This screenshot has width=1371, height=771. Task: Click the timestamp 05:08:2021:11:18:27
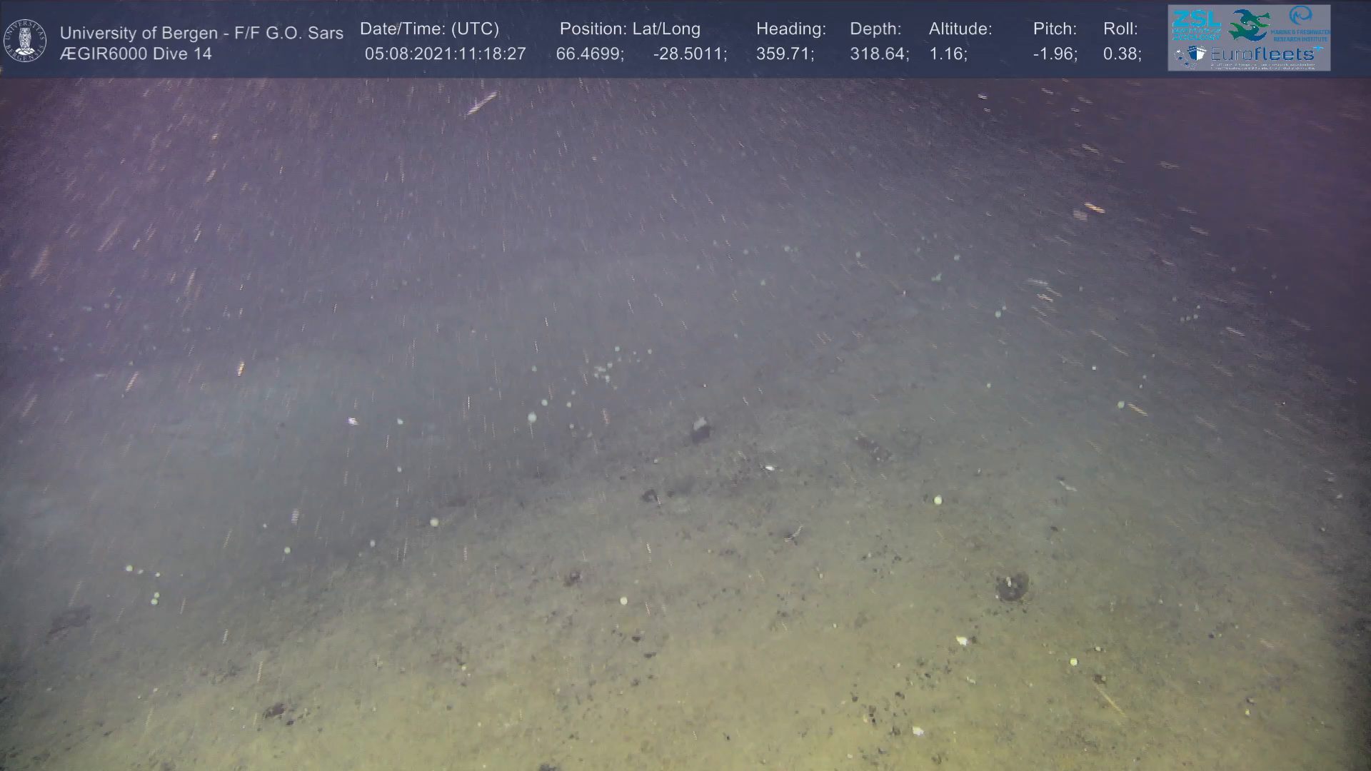pos(445,54)
